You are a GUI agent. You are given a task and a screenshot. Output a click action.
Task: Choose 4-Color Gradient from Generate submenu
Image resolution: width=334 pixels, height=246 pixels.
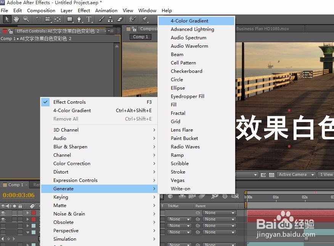pyautogui.click(x=196, y=21)
